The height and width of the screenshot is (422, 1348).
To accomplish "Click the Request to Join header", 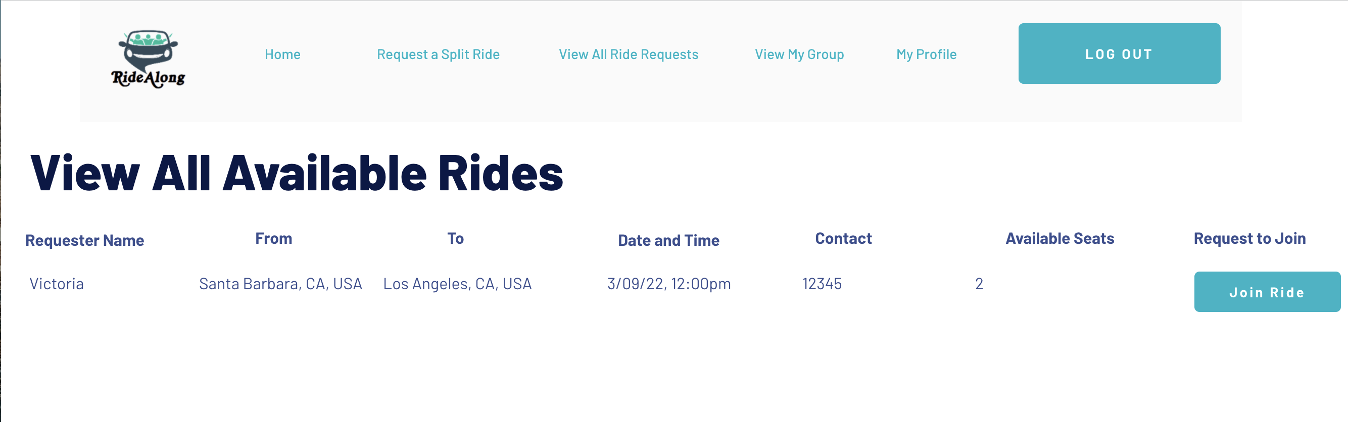I will [x=1249, y=238].
